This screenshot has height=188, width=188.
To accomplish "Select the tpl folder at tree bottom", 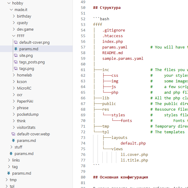I will click(x=12, y=186).
